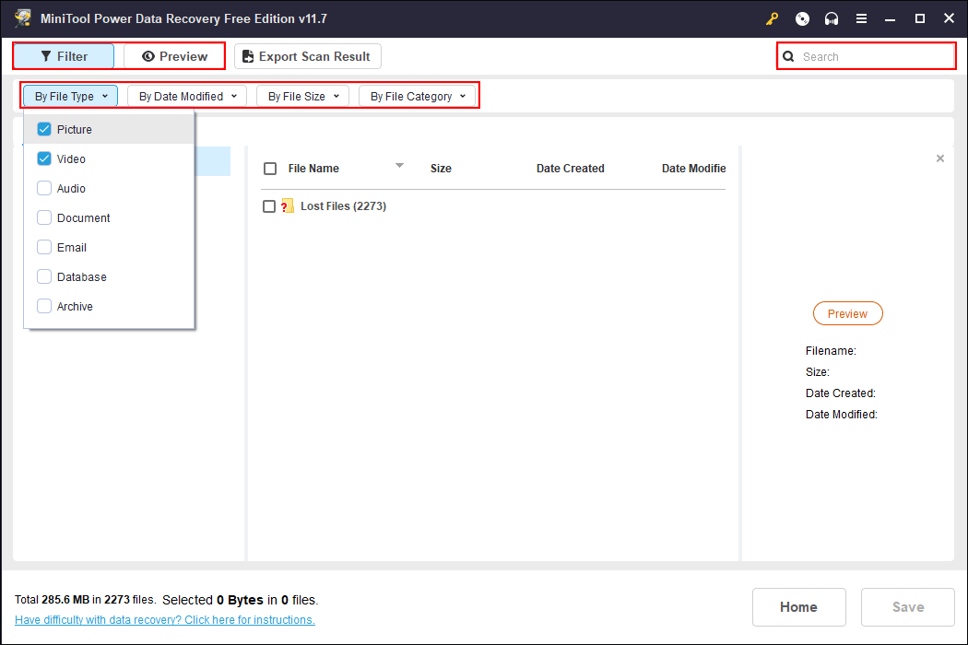Open the bootable media disc icon
Image resolution: width=968 pixels, height=645 pixels.
(801, 18)
